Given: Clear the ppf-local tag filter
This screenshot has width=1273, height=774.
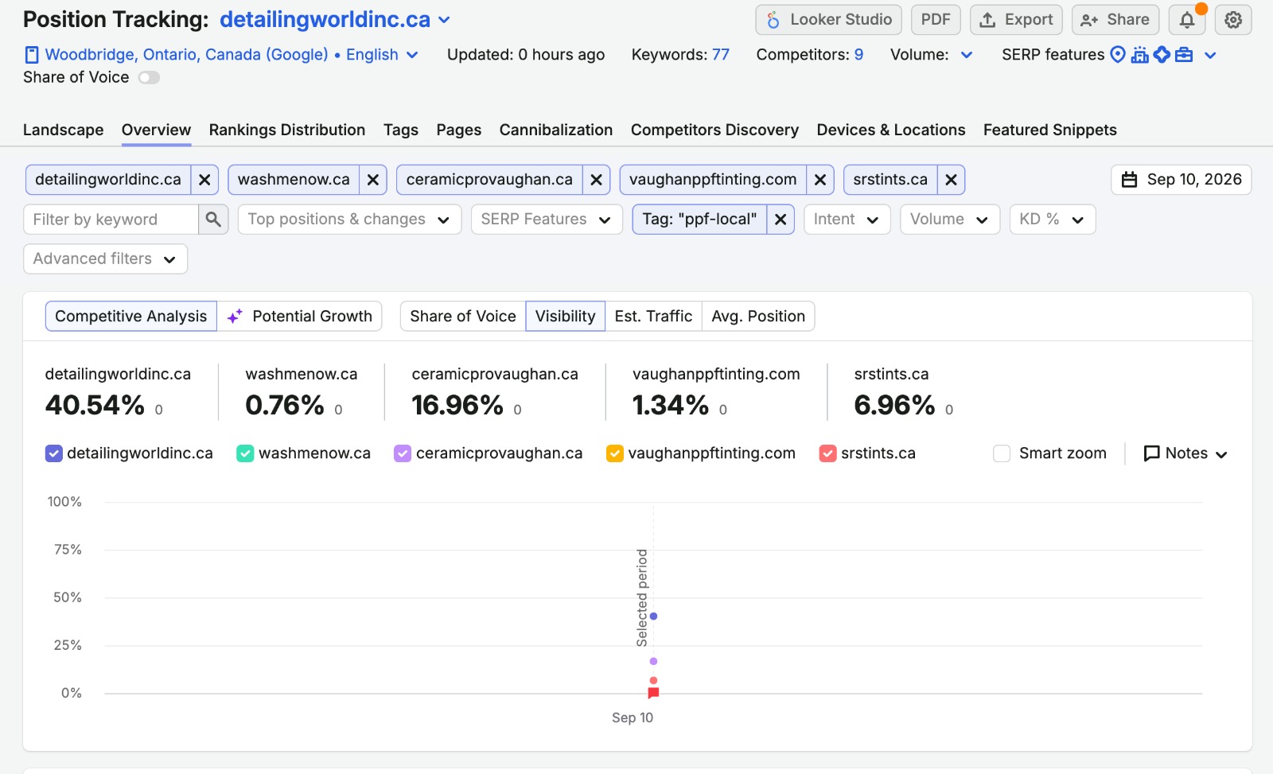Looking at the screenshot, I should coord(781,220).
